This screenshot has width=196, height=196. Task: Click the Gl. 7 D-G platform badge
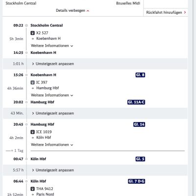point(137,181)
